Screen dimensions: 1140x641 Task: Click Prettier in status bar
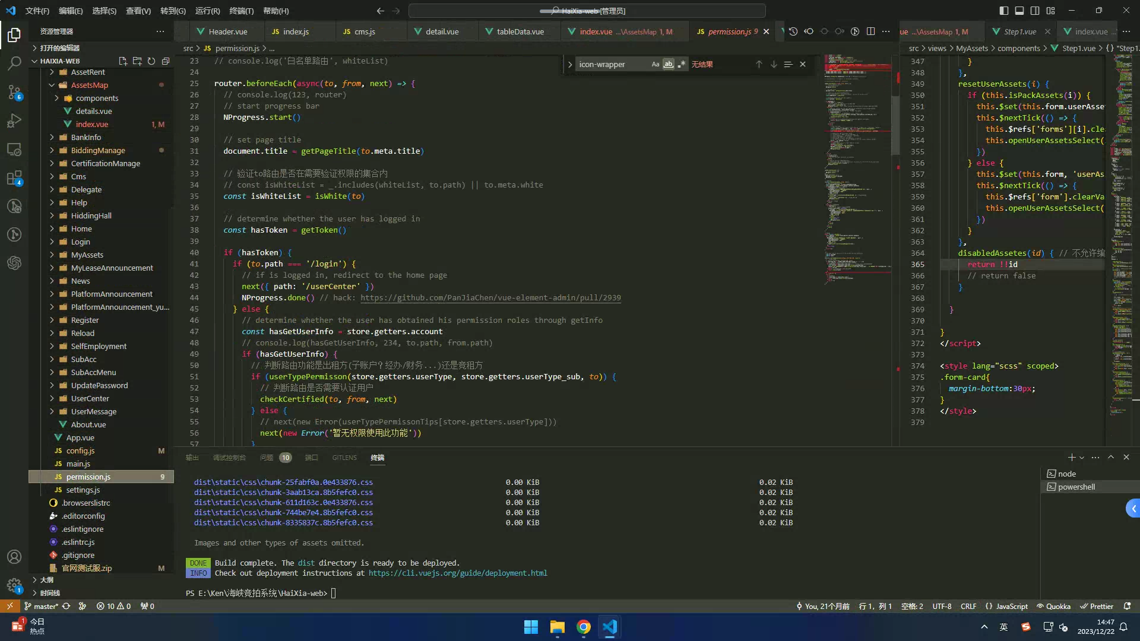tap(1097, 606)
